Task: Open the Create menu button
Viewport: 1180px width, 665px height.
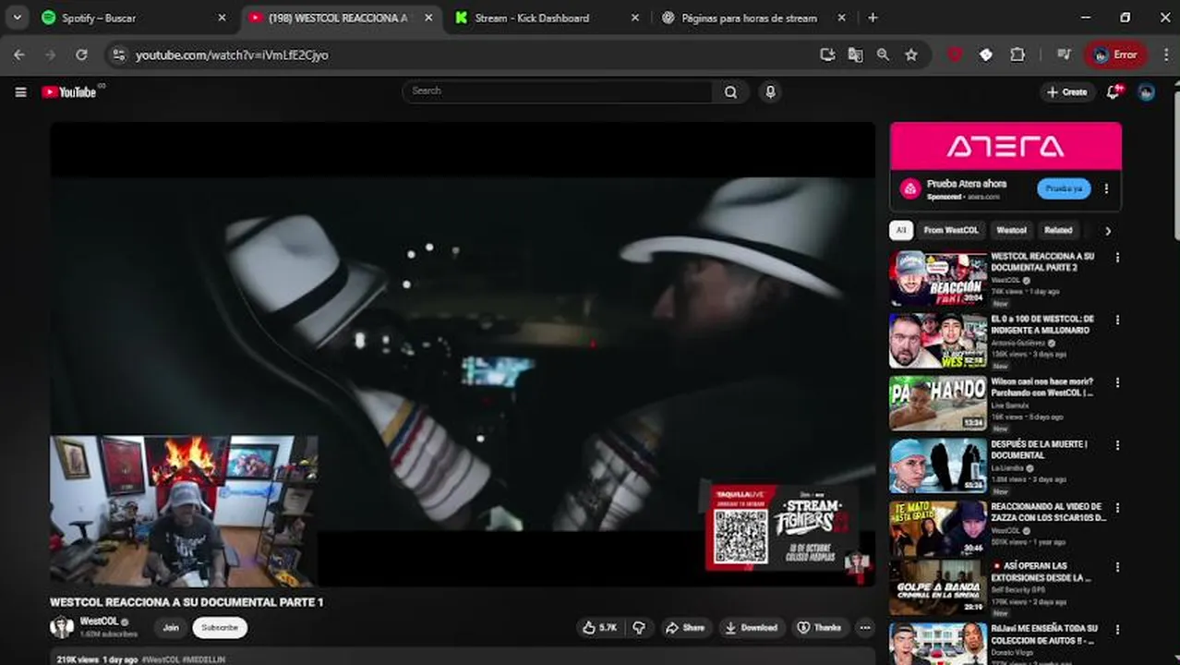Action: (x=1067, y=91)
